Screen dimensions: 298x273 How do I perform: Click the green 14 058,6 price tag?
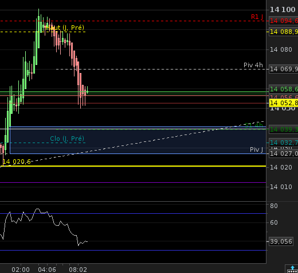284,89
